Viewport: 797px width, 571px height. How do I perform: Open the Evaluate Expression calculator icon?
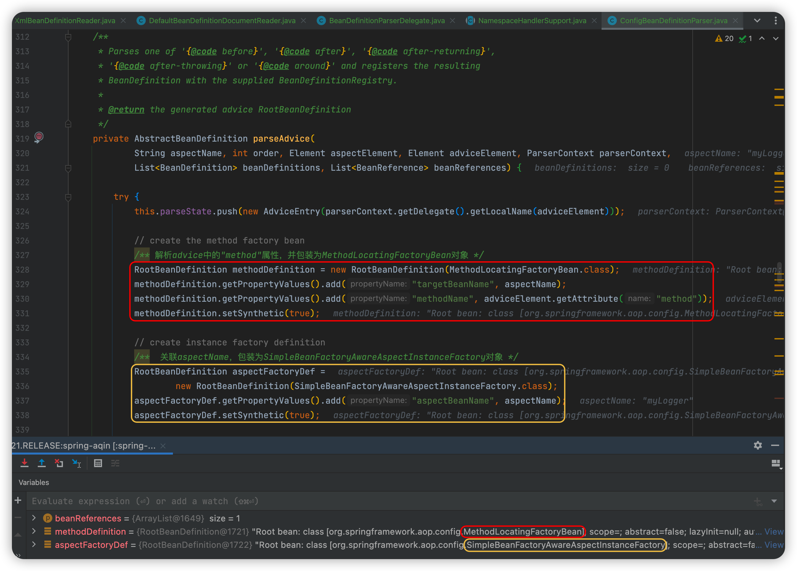(98, 463)
